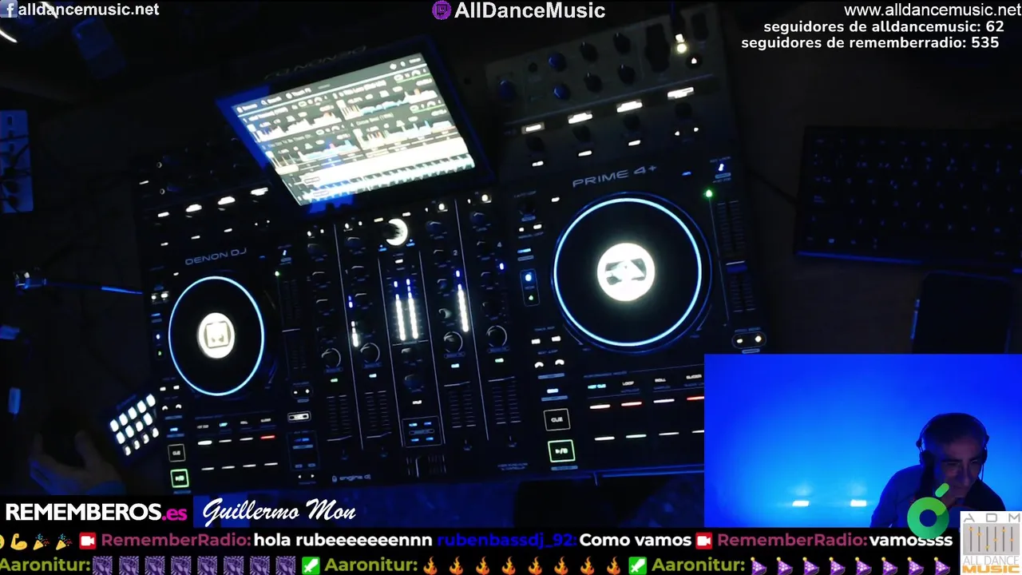Click green badge before 'Aaronitur:' party horns

637,565
